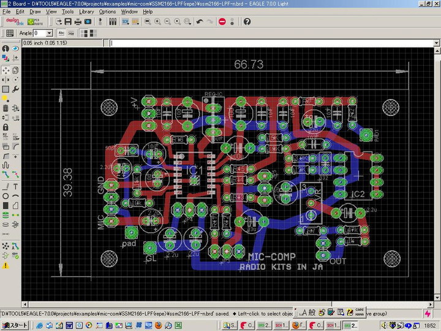Open Help with the question mark icon
Screen dimensions: 441x331
click(x=247, y=21)
